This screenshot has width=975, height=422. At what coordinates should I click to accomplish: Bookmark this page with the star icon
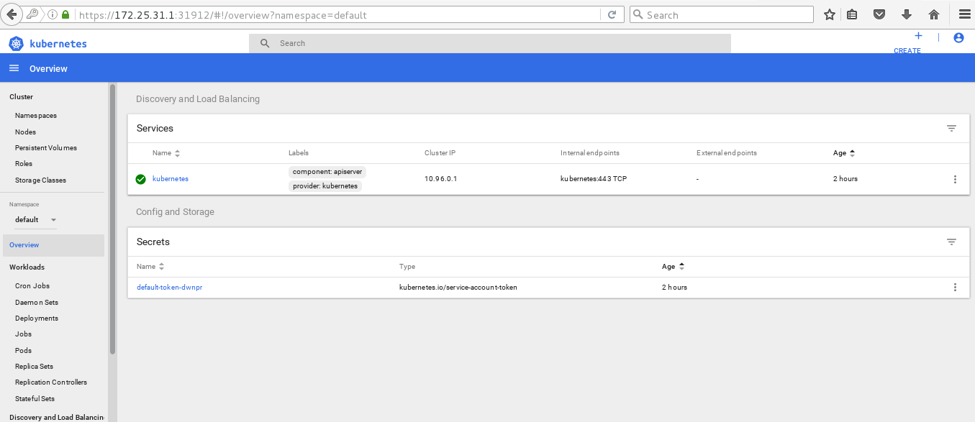pyautogui.click(x=829, y=14)
